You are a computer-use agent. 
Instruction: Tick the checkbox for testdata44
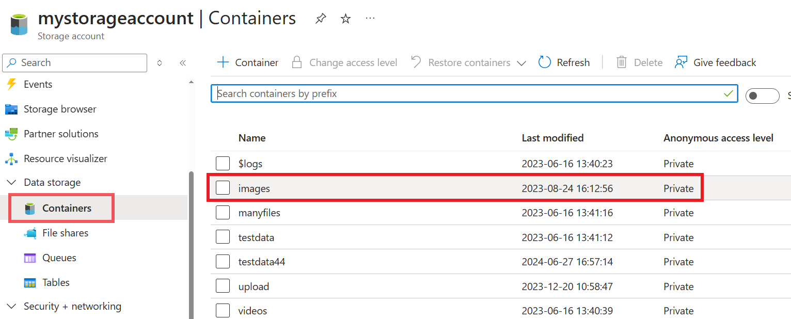click(x=223, y=261)
